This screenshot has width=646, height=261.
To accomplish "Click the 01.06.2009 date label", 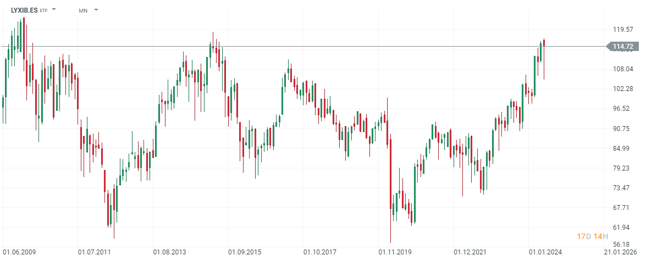I will pyautogui.click(x=19, y=252).
